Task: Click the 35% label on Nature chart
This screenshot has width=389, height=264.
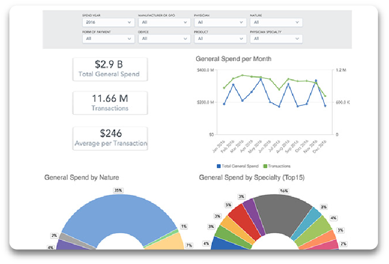Action: tap(118, 190)
